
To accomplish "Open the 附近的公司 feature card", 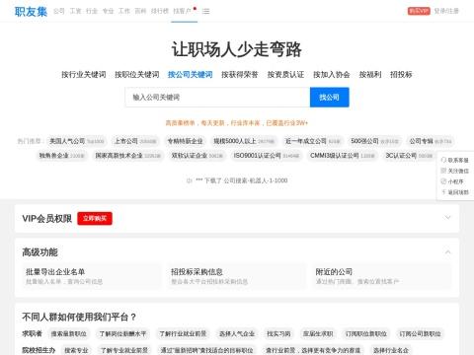I will pyautogui.click(x=381, y=276).
